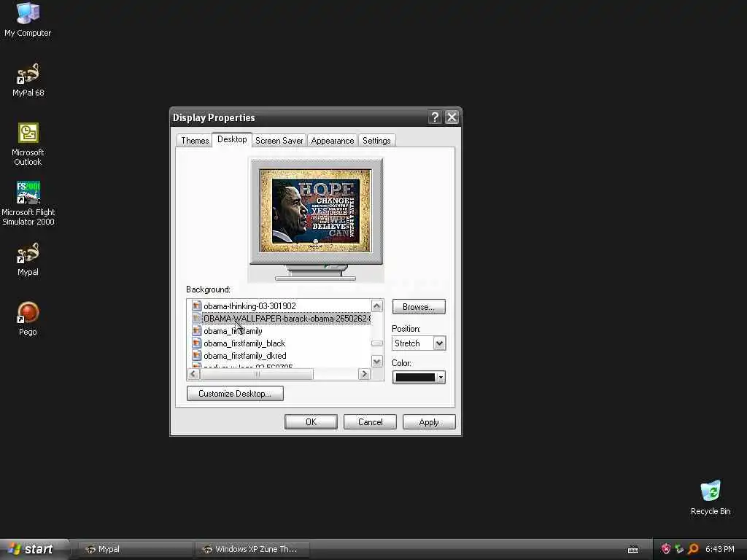The height and width of the screenshot is (560, 747).
Task: Switch to Mypal taskbar window
Action: (x=135, y=549)
